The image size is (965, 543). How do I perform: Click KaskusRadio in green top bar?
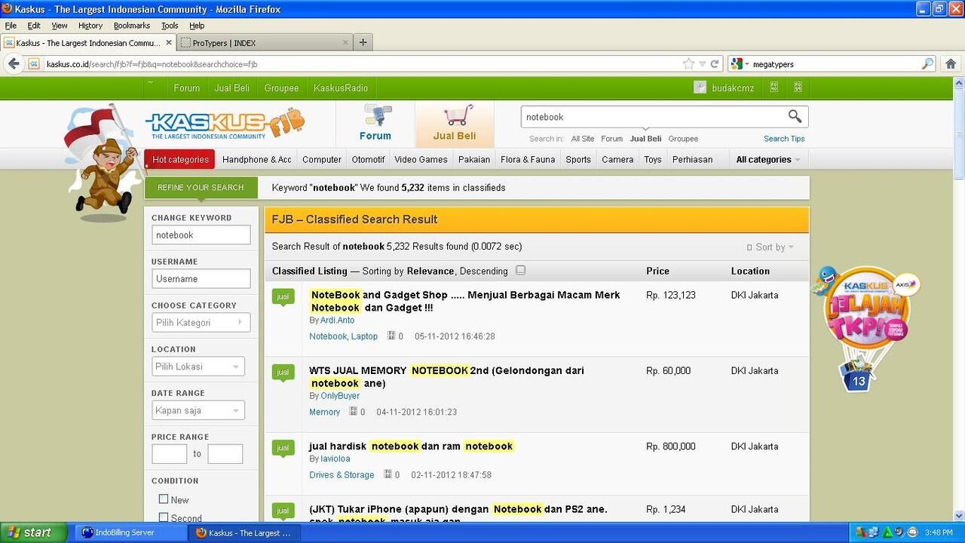coord(341,87)
